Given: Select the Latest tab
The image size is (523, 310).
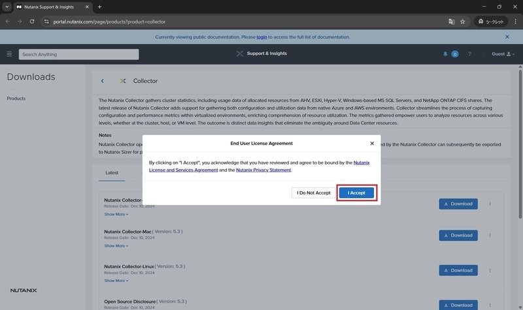Looking at the screenshot, I should (112, 173).
